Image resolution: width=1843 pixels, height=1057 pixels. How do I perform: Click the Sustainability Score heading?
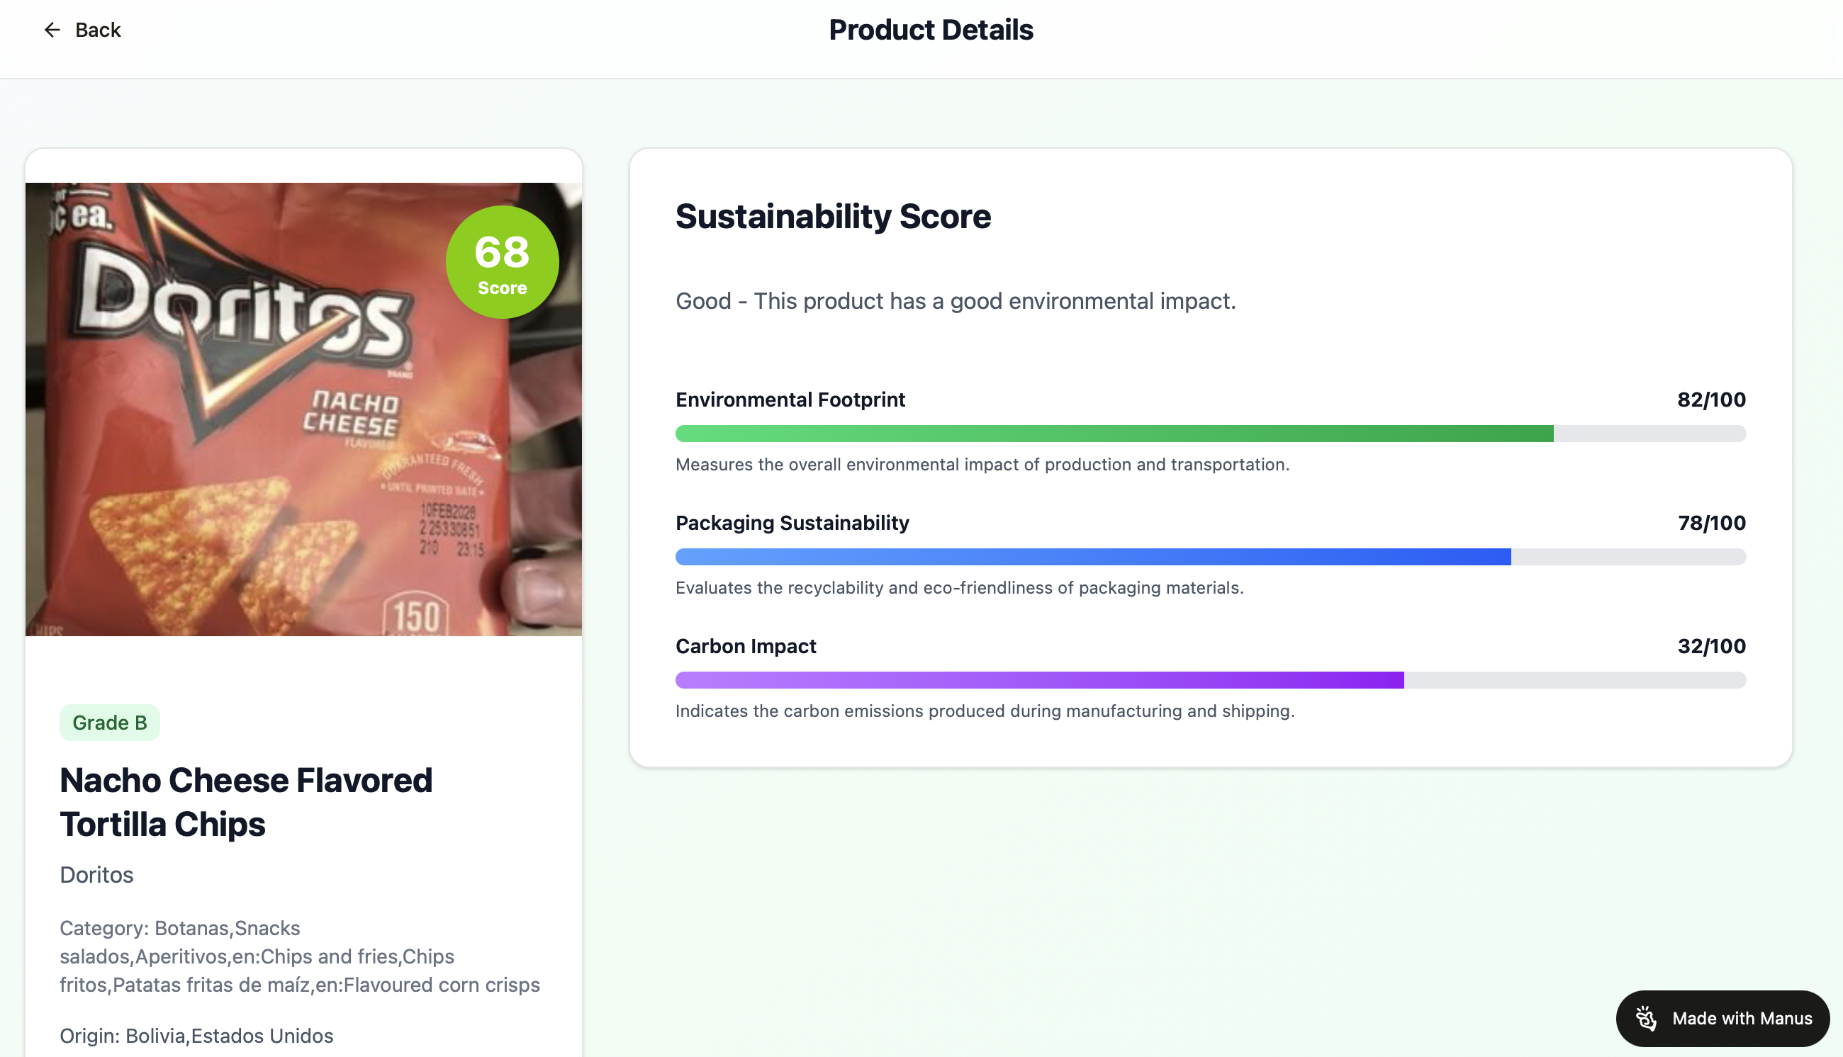coord(833,216)
